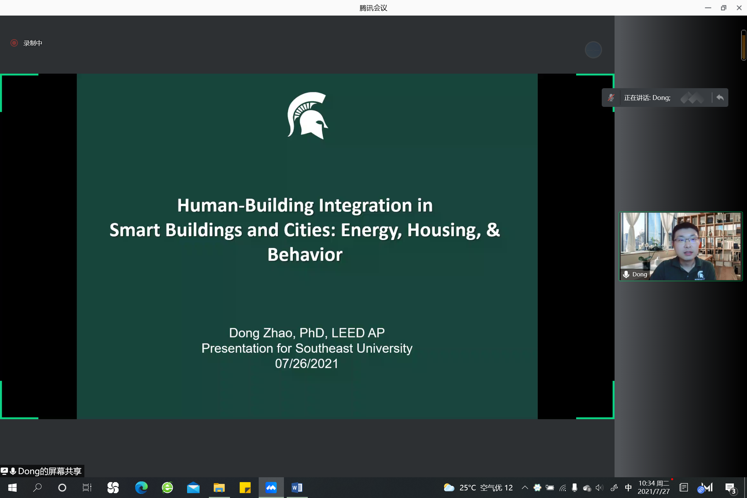Open the volume control in system tray
The height and width of the screenshot is (498, 747).
click(x=600, y=488)
